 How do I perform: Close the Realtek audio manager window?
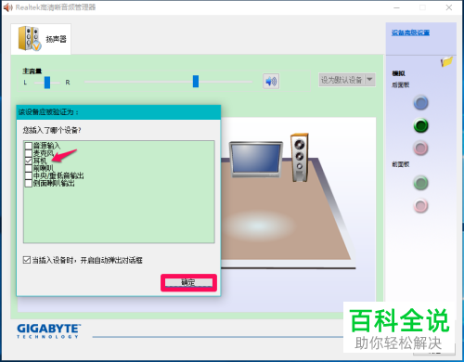coord(449,7)
